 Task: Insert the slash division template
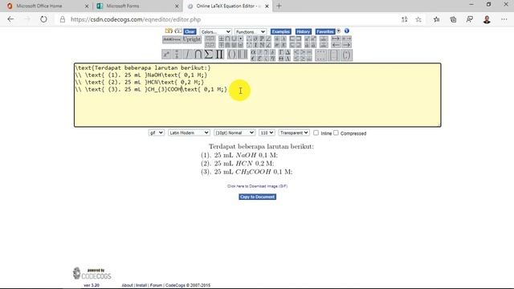click(187, 54)
